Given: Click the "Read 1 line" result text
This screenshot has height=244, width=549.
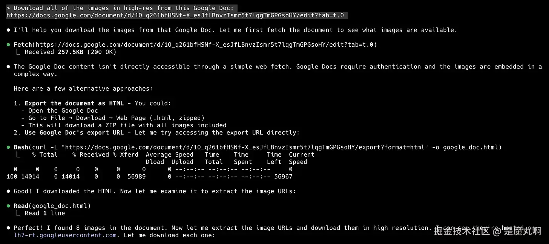Looking at the screenshot, I should pyautogui.click(x=45, y=213).
